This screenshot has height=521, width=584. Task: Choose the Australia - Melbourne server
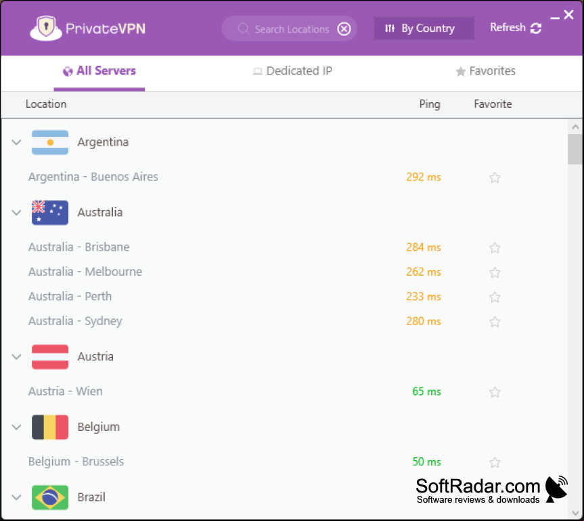[85, 272]
